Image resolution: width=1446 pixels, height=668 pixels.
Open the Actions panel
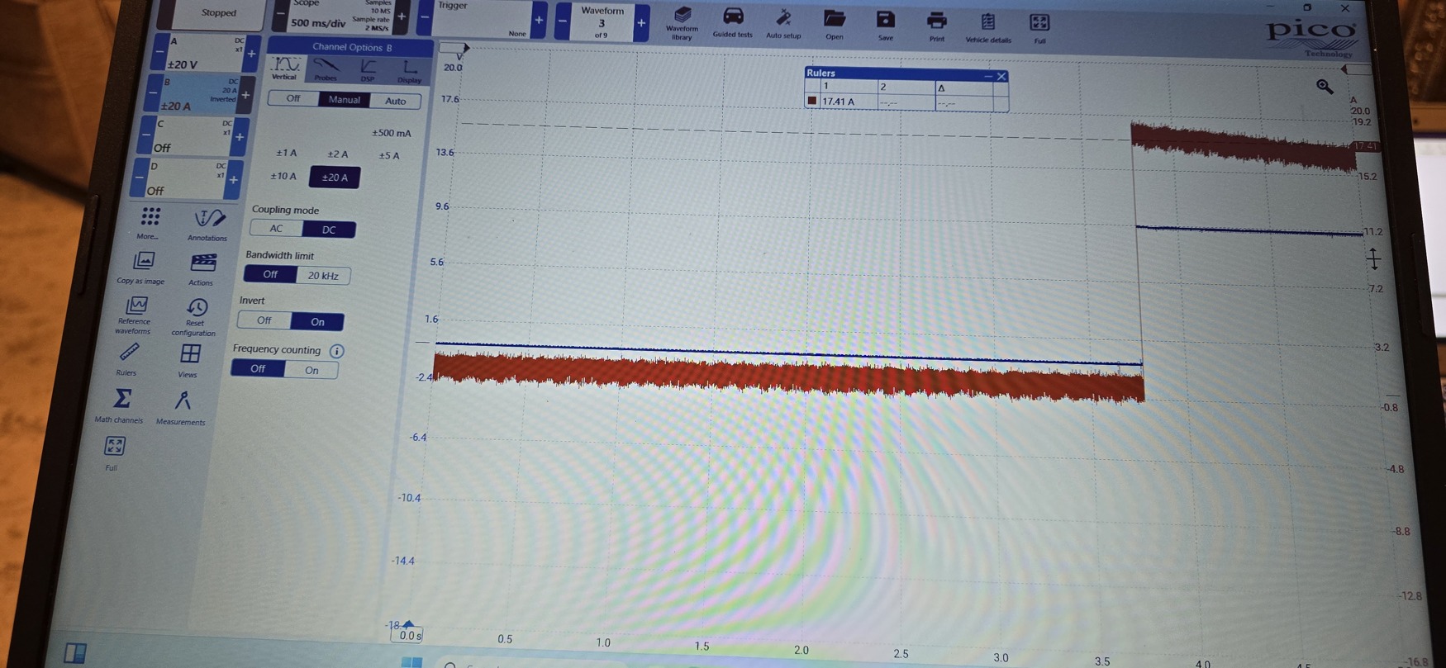pos(202,269)
